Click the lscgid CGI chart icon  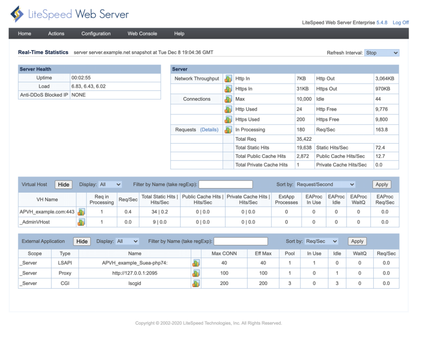click(196, 283)
